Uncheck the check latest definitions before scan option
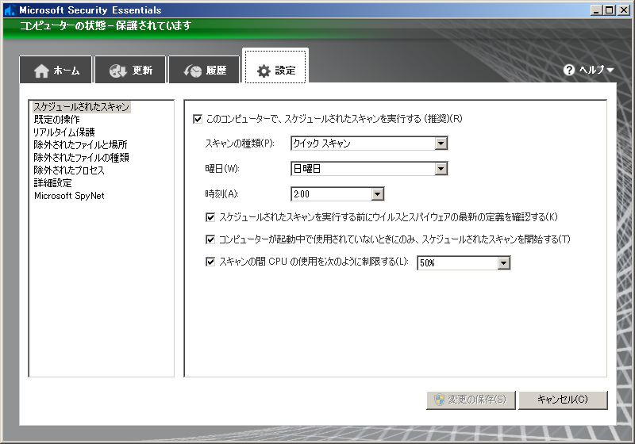 tap(210, 216)
